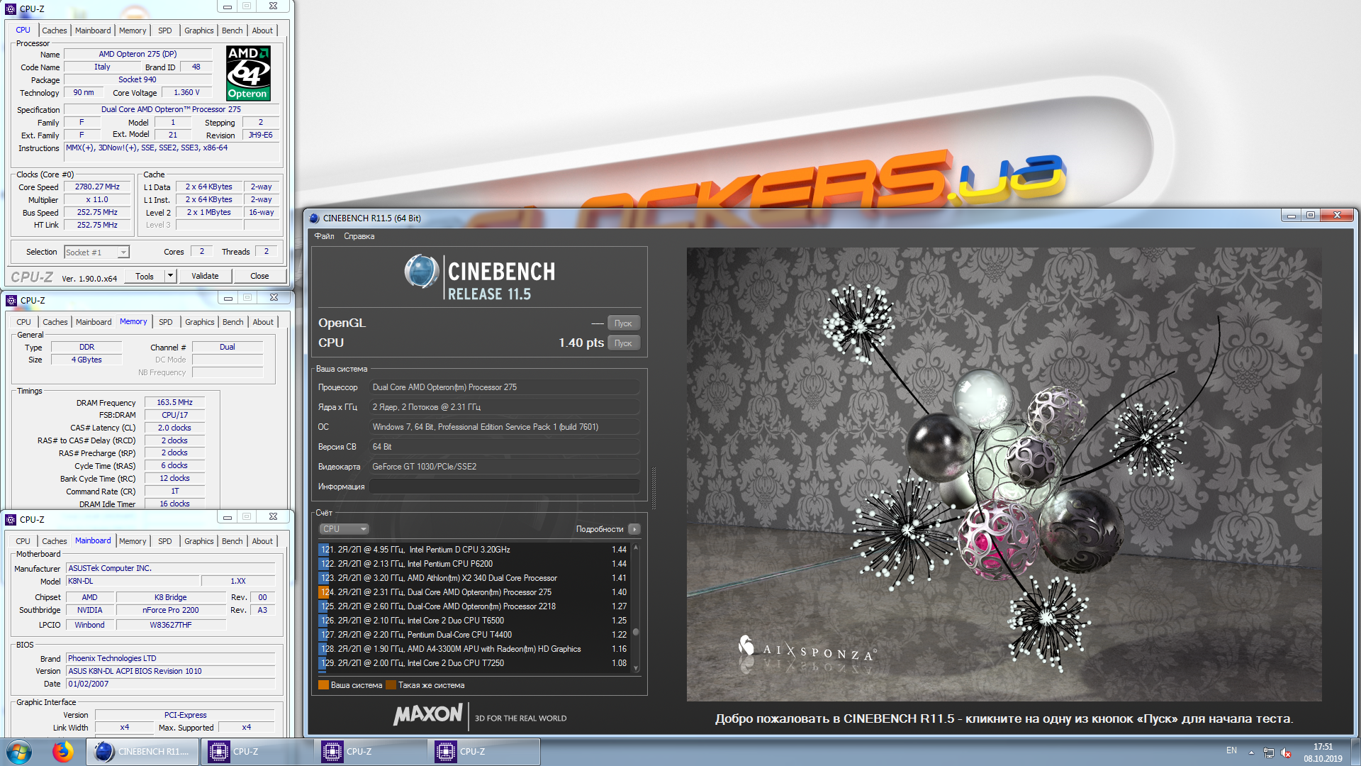Show hidden tray icons arrow
Image resolution: width=1361 pixels, height=766 pixels.
click(x=1251, y=753)
